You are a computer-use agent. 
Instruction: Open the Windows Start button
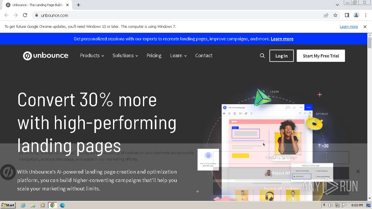tap(8, 205)
